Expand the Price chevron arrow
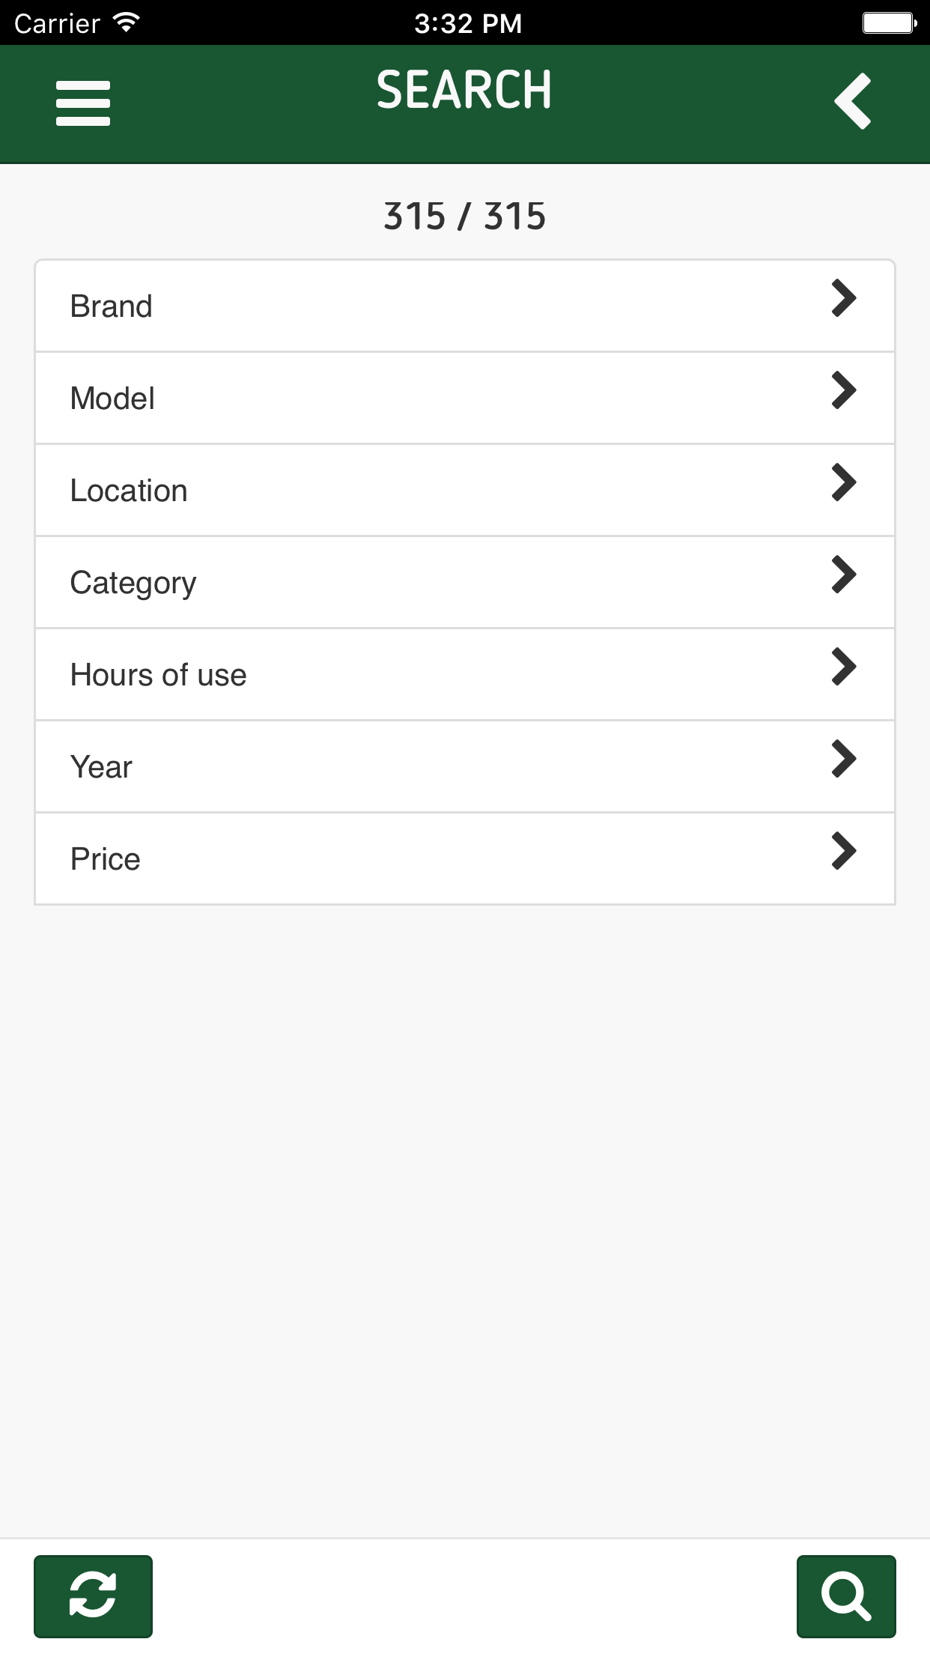Viewport: 930px width, 1654px height. click(844, 852)
